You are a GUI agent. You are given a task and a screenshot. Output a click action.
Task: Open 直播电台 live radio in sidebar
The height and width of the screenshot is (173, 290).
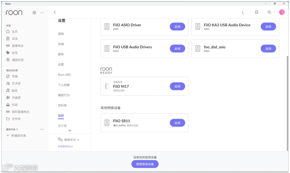coord(15,46)
